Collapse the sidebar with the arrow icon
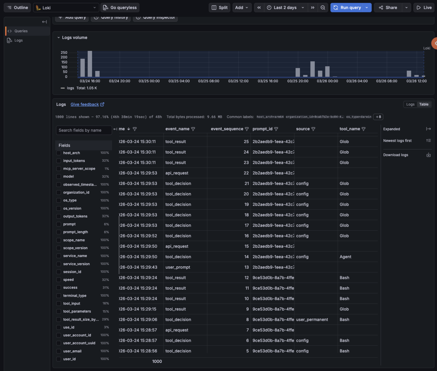 pyautogui.click(x=44, y=22)
